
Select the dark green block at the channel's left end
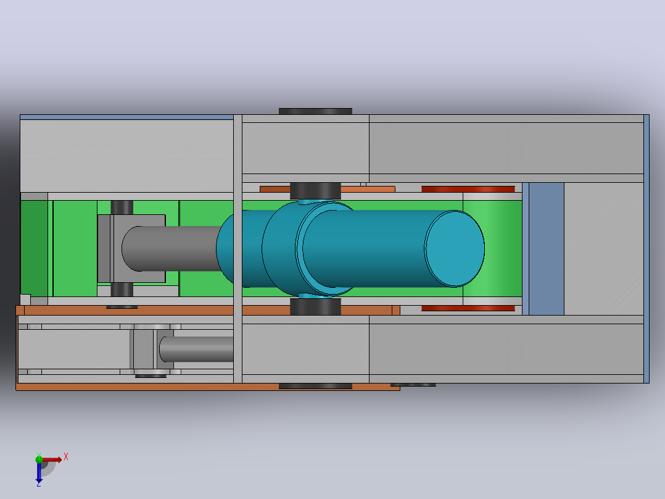pyautogui.click(x=35, y=248)
